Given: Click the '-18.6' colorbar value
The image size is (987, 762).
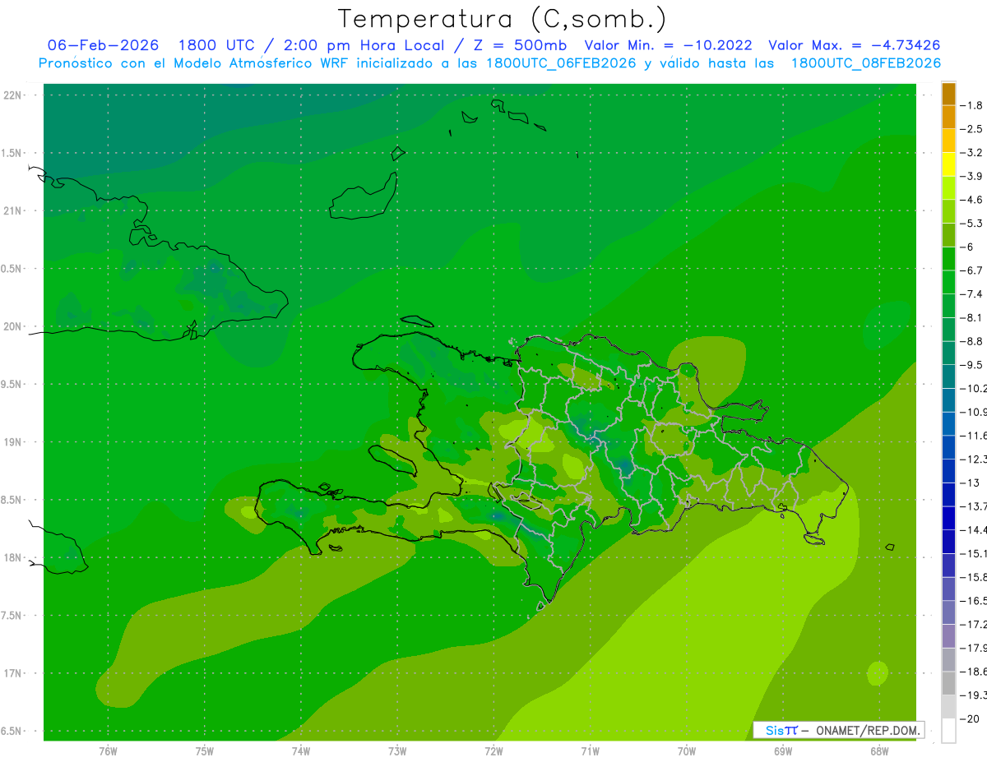Looking at the screenshot, I should pos(973,672).
